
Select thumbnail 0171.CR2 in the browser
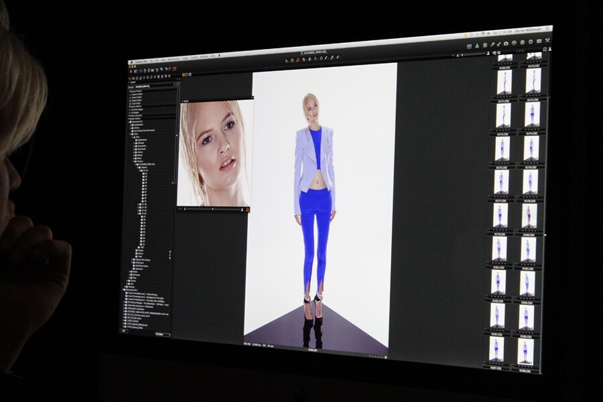tap(503, 82)
